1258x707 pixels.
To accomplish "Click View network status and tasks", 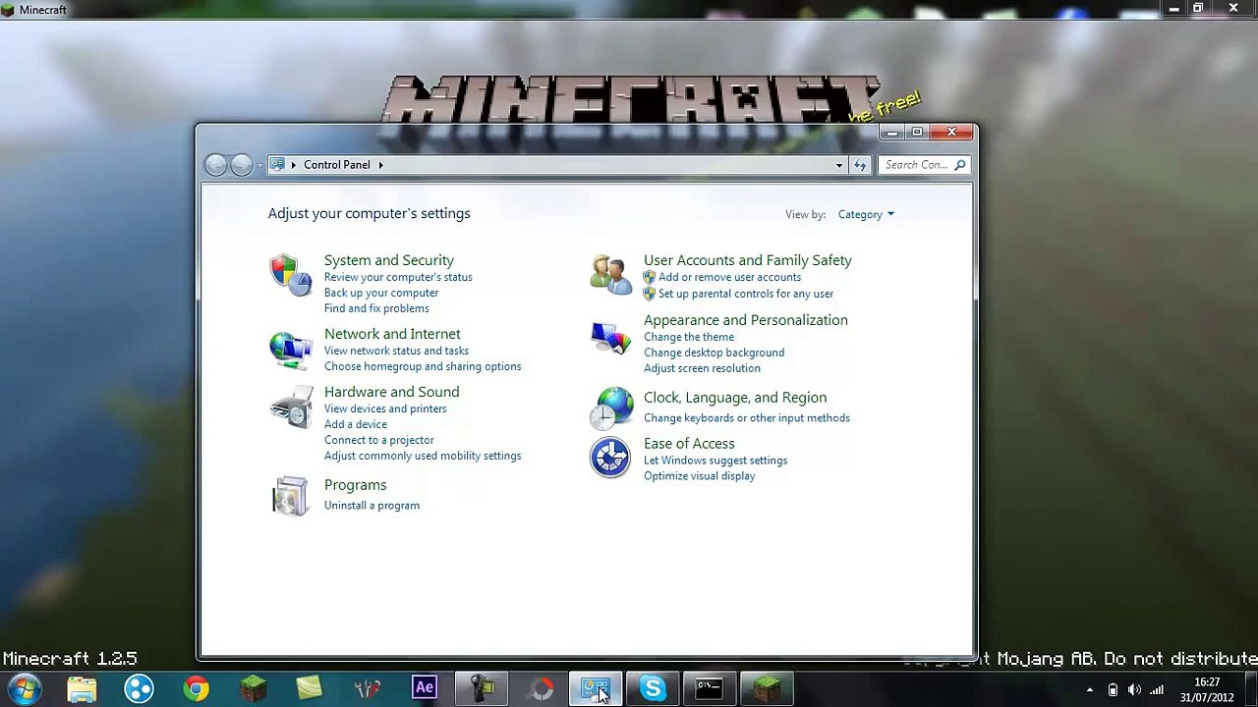I will [x=396, y=351].
